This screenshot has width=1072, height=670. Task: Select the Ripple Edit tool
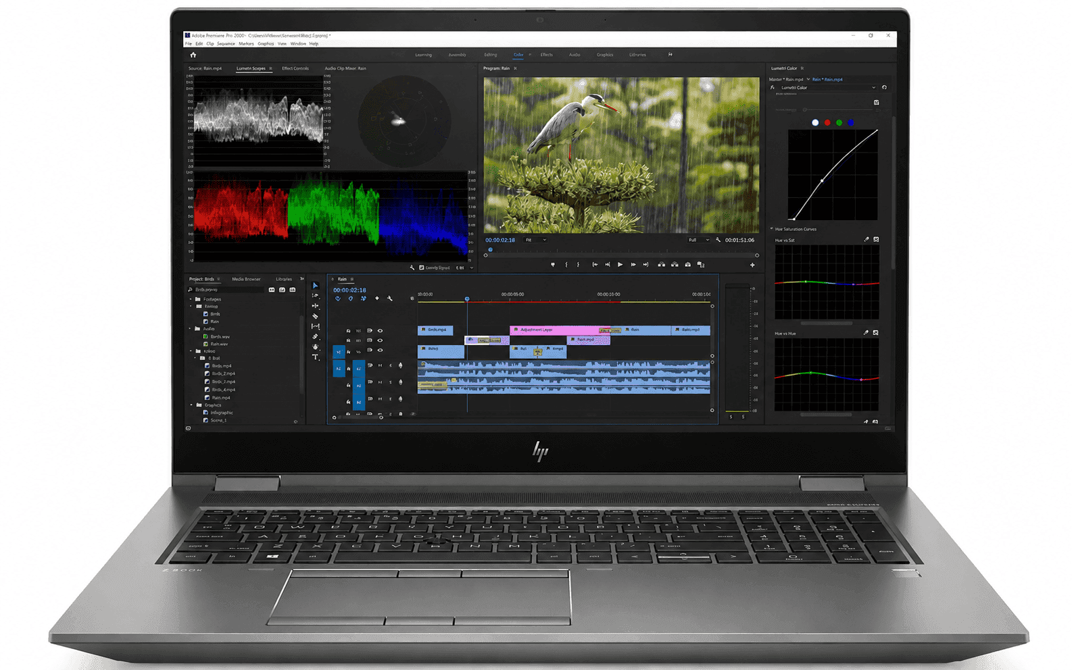point(315,306)
